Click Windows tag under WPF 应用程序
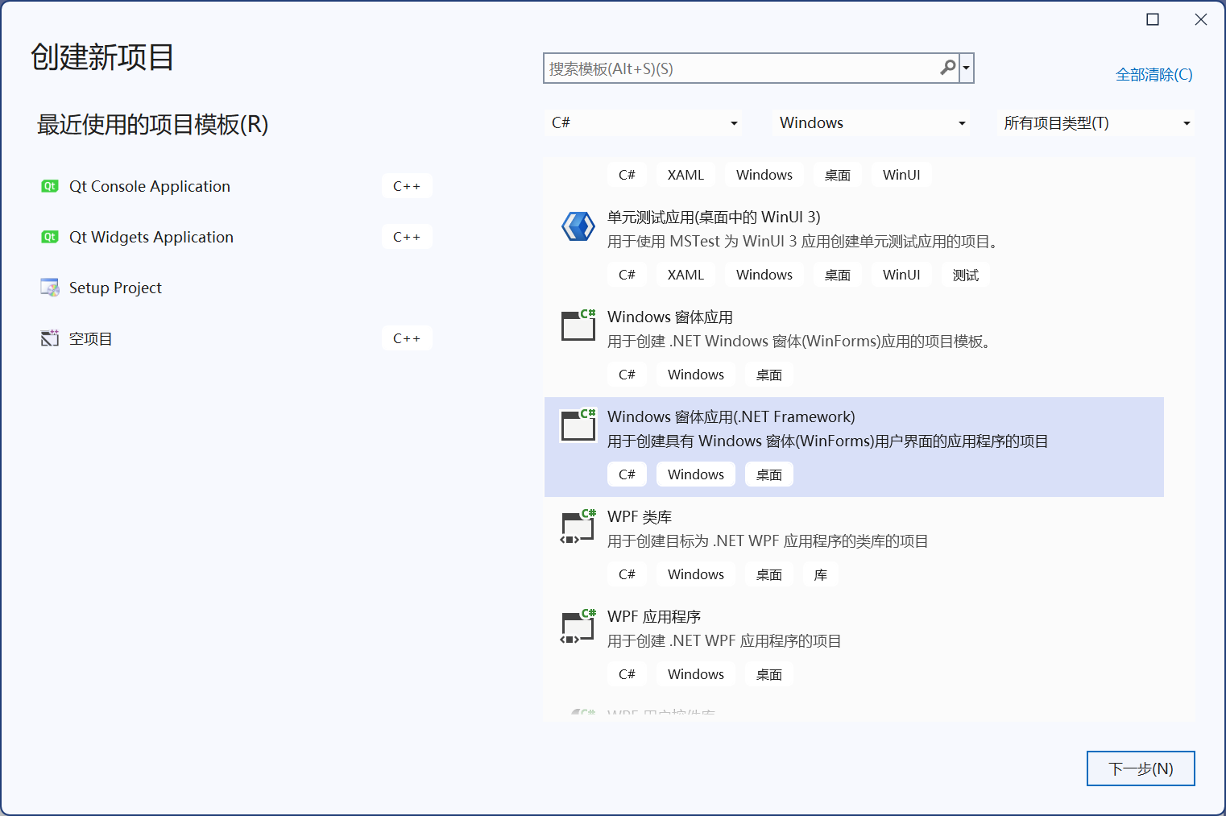 pyautogui.click(x=696, y=674)
